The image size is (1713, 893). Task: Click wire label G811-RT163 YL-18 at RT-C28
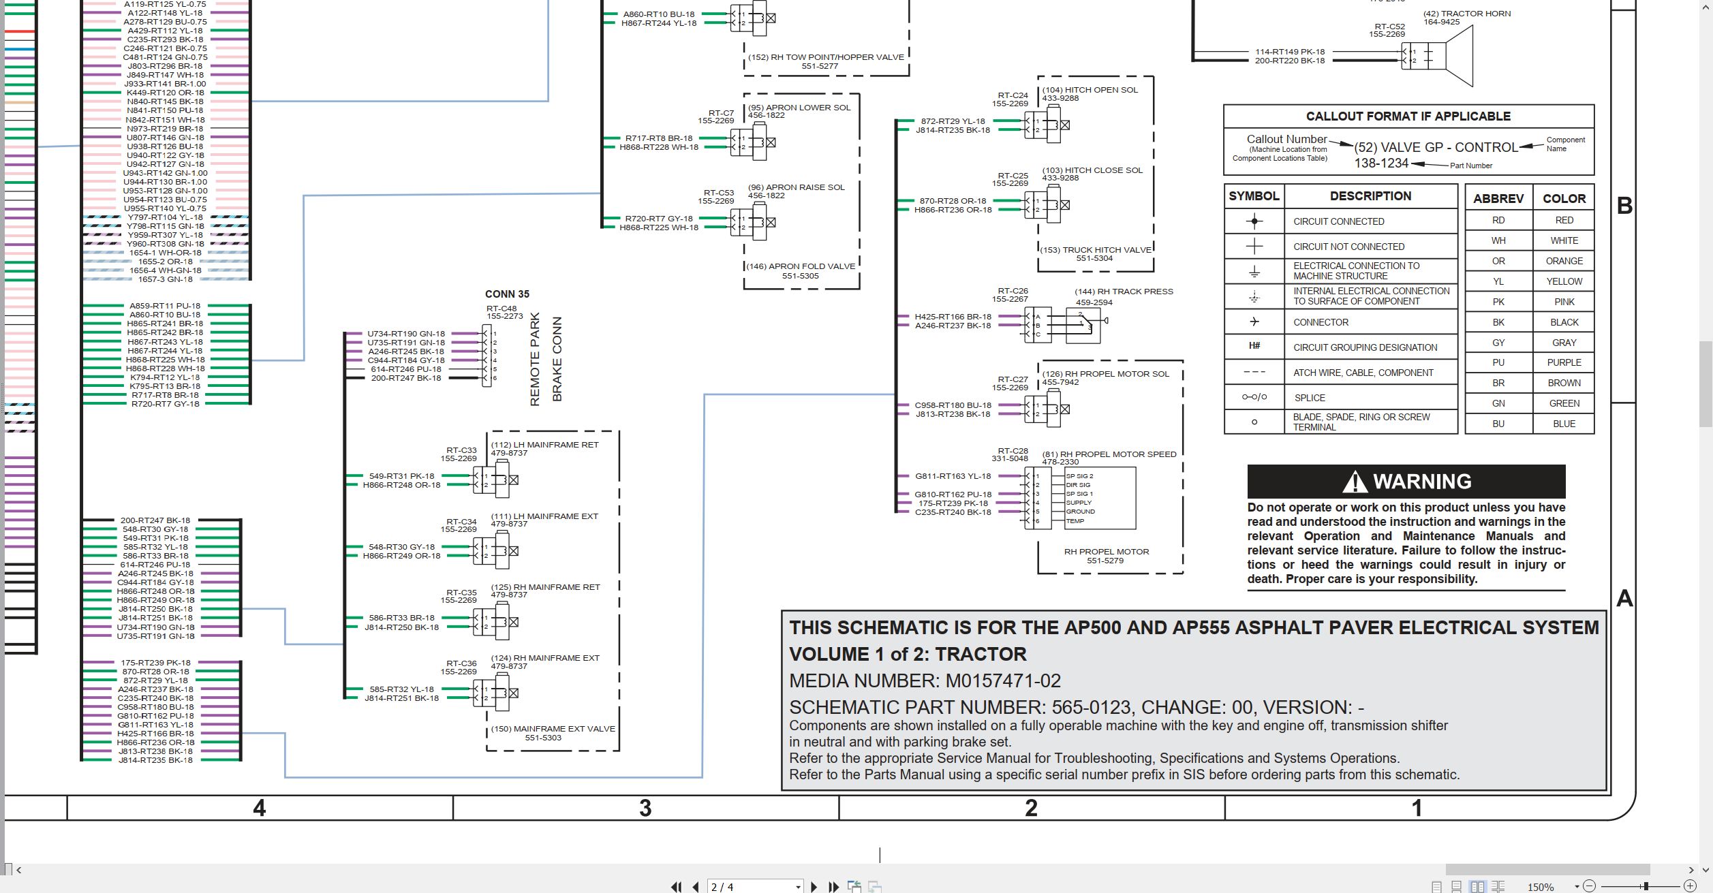(953, 476)
